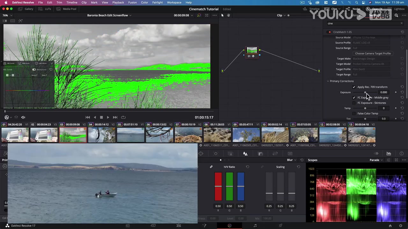Image resolution: width=408 pixels, height=229 pixels.
Task: Click the enhanced viewer expand icon
Action: click(207, 15)
